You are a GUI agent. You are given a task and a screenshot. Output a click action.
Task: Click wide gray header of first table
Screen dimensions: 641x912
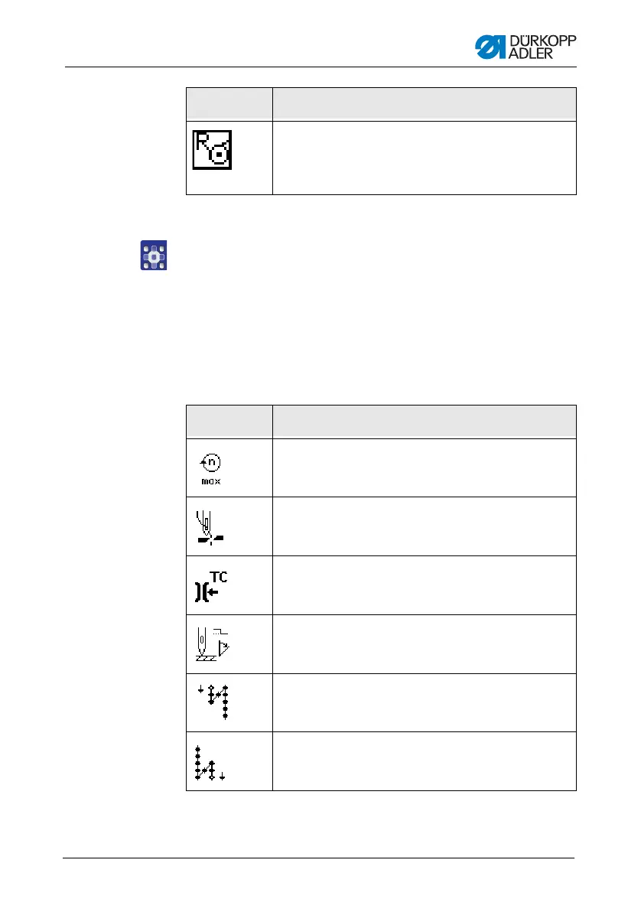[425, 105]
